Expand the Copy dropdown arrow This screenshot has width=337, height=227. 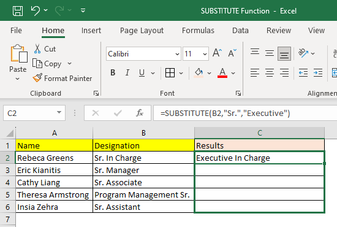pos(69,63)
